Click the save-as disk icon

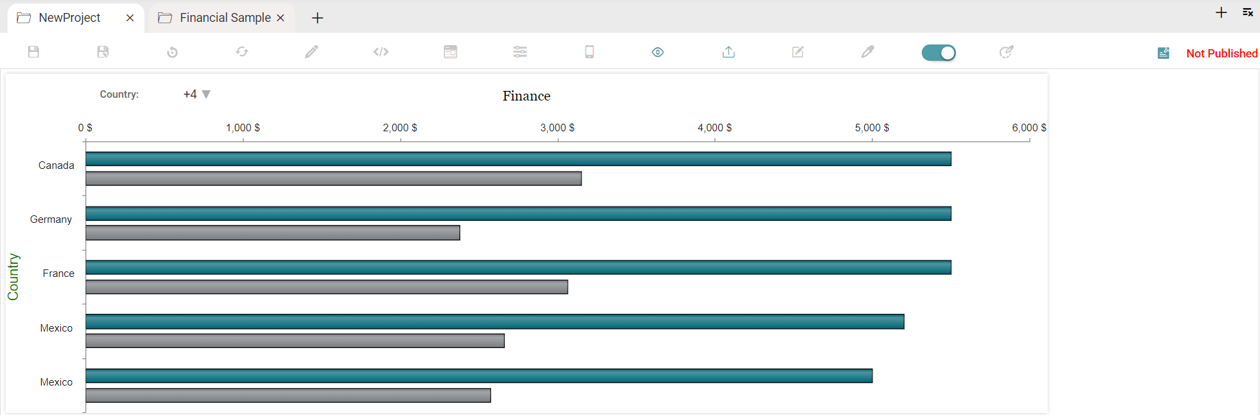103,52
